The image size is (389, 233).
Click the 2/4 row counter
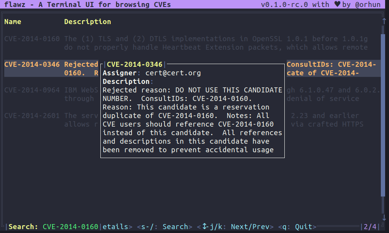(x=370, y=226)
